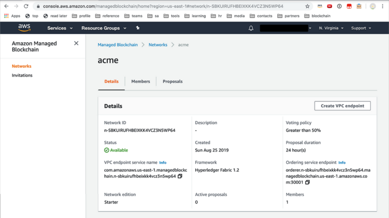Image resolution: width=389 pixels, height=218 pixels.
Task: Click the 'Greater than 50%' voting policy value
Action: [303, 130]
